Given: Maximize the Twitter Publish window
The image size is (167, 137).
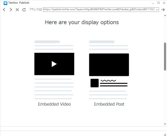Looking at the screenshot, I should (158, 3).
